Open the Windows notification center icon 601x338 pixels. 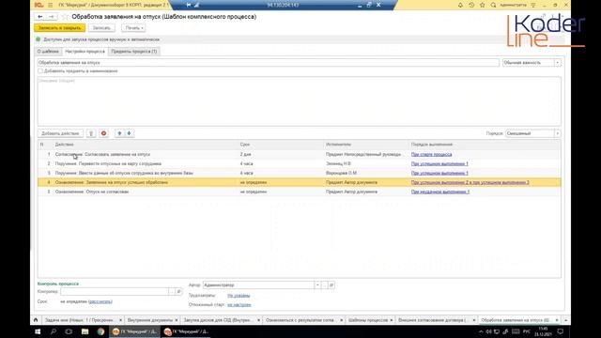(561, 331)
